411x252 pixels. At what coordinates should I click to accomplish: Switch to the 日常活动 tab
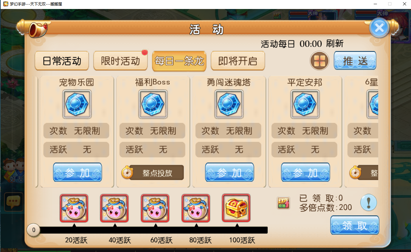pyautogui.click(x=62, y=61)
